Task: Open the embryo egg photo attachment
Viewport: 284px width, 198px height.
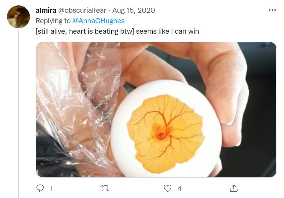Action: [x=156, y=109]
